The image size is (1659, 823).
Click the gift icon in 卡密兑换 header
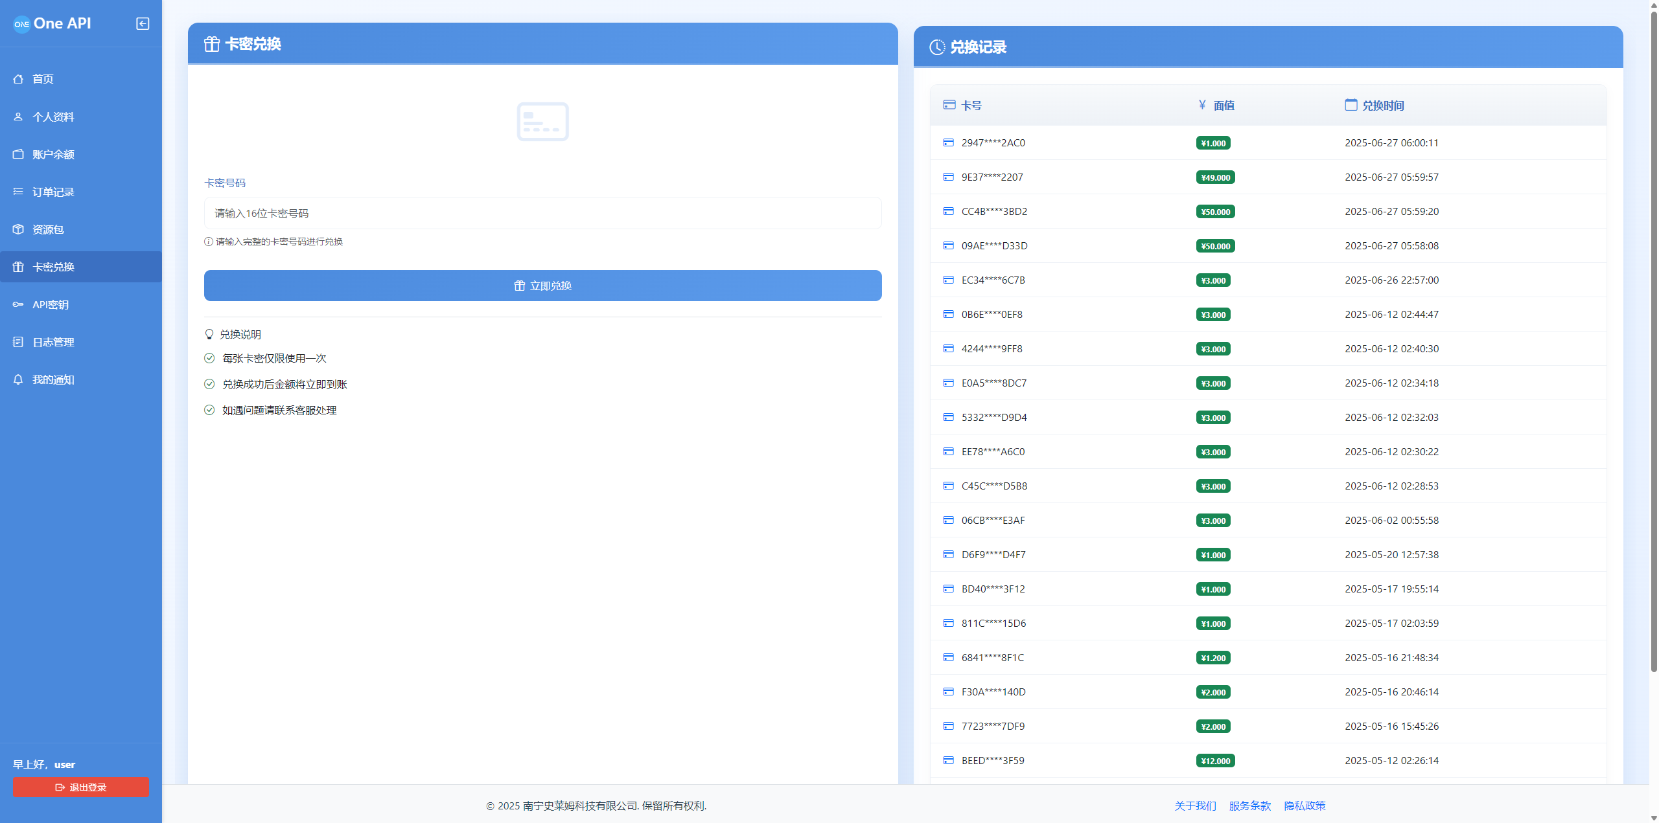point(211,44)
